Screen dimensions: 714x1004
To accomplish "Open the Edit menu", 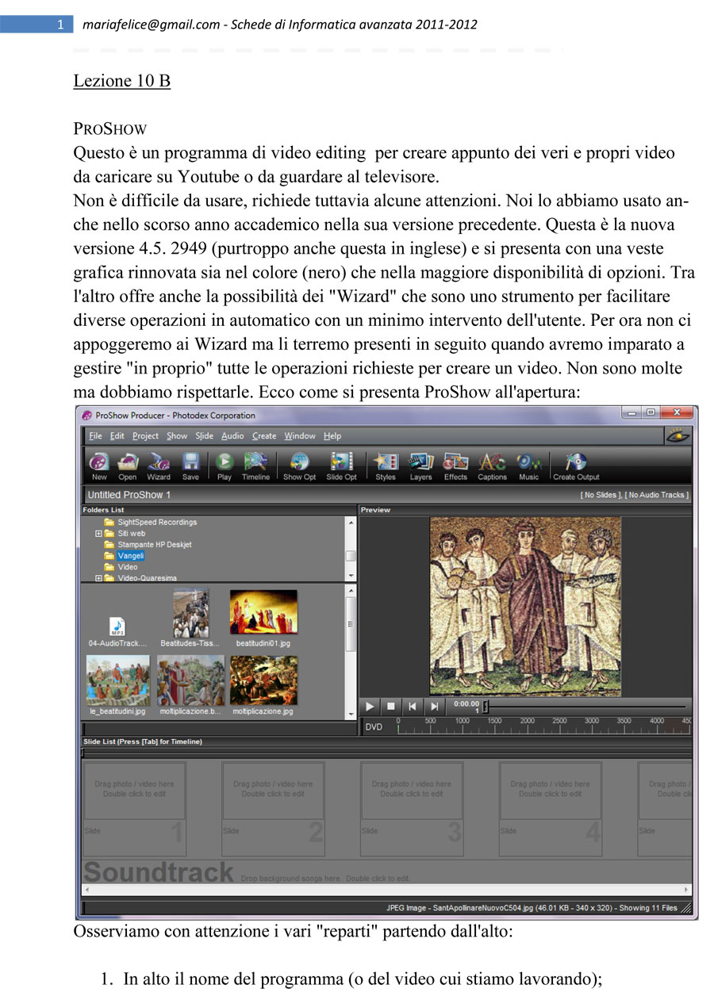I will pos(117,436).
